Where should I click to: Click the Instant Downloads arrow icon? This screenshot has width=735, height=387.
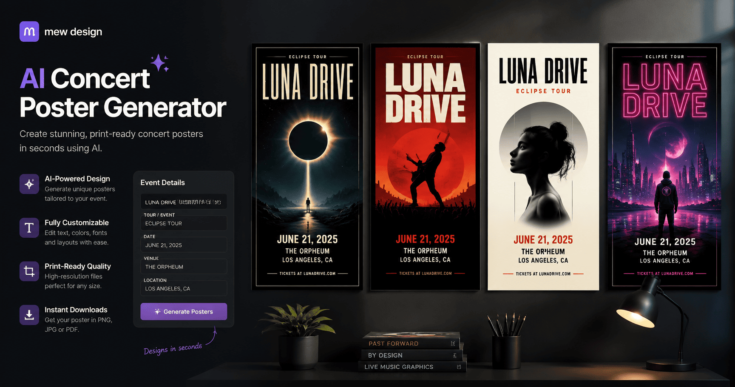(x=29, y=315)
